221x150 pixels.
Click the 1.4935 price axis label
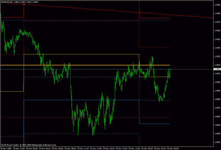coord(217,56)
